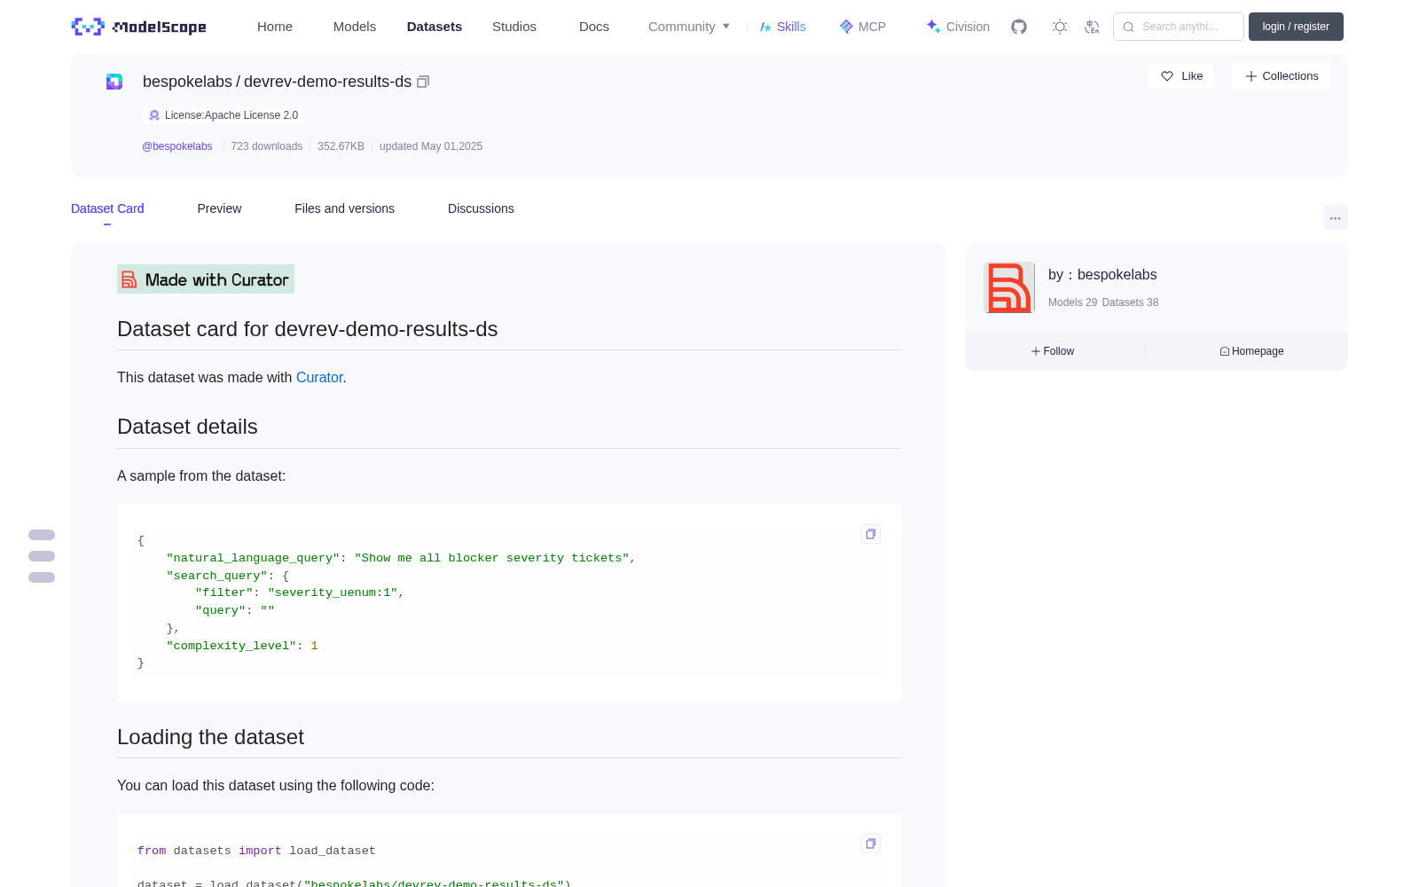Click the ModelScope logo
Image resolution: width=1419 pixels, height=887 pixels.
[x=139, y=27]
